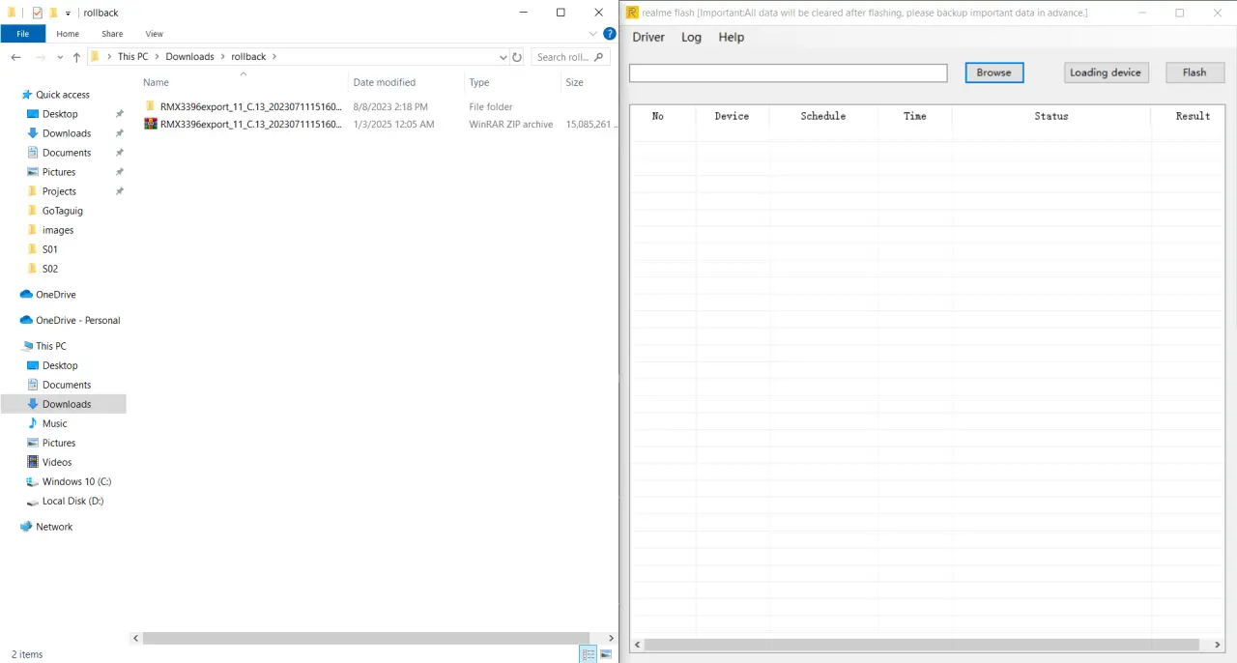This screenshot has height=663, width=1237.
Task: Switch to View ribbon tab
Action: 154,34
